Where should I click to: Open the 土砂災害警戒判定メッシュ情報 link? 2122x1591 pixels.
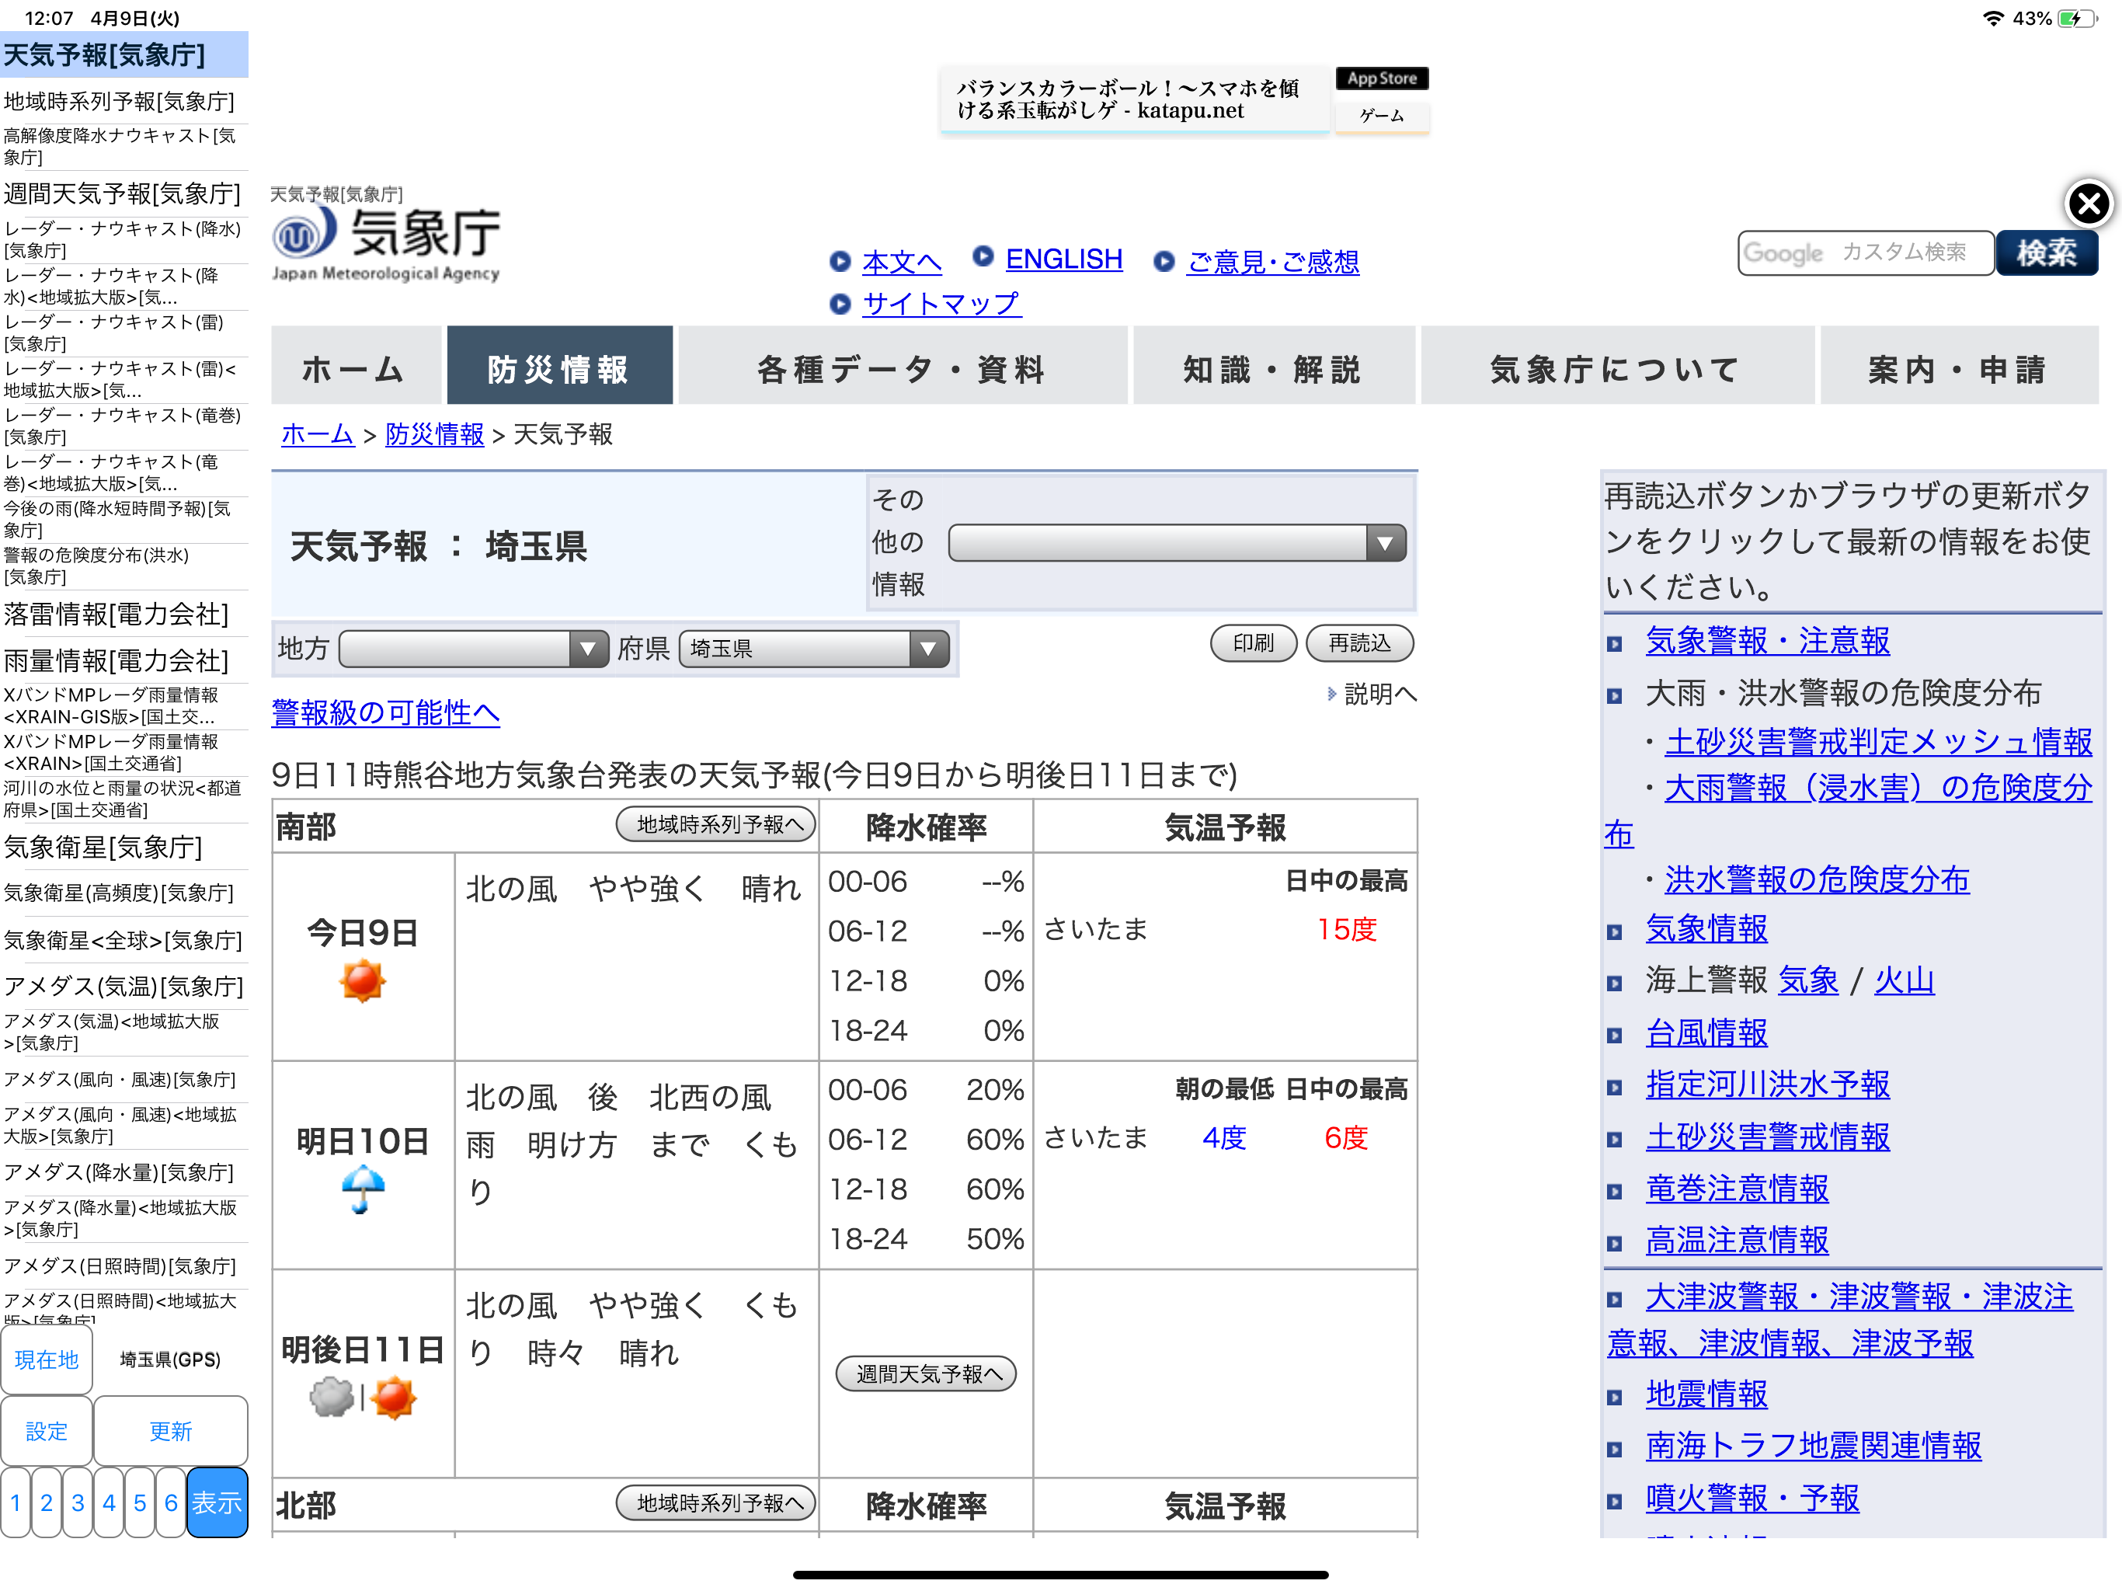[1878, 742]
